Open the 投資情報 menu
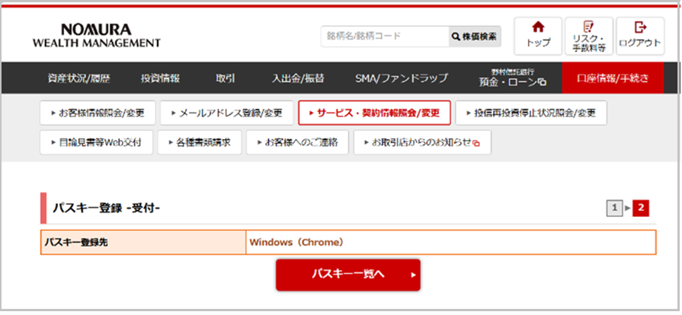682x315 pixels. [160, 78]
